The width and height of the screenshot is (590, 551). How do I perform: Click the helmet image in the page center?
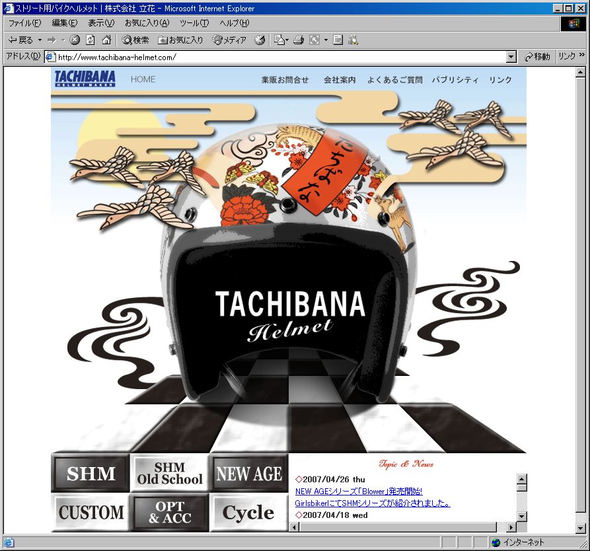[x=290, y=264]
